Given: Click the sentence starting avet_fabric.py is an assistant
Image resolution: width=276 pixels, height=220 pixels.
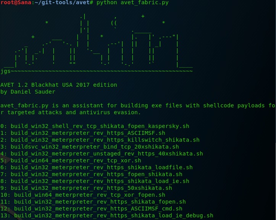Looking at the screenshot, I should tap(138, 105).
